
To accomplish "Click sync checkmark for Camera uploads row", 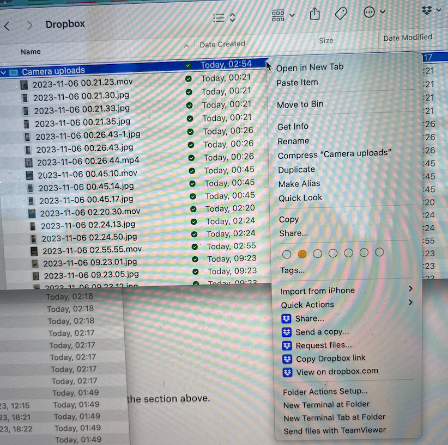I will point(187,66).
